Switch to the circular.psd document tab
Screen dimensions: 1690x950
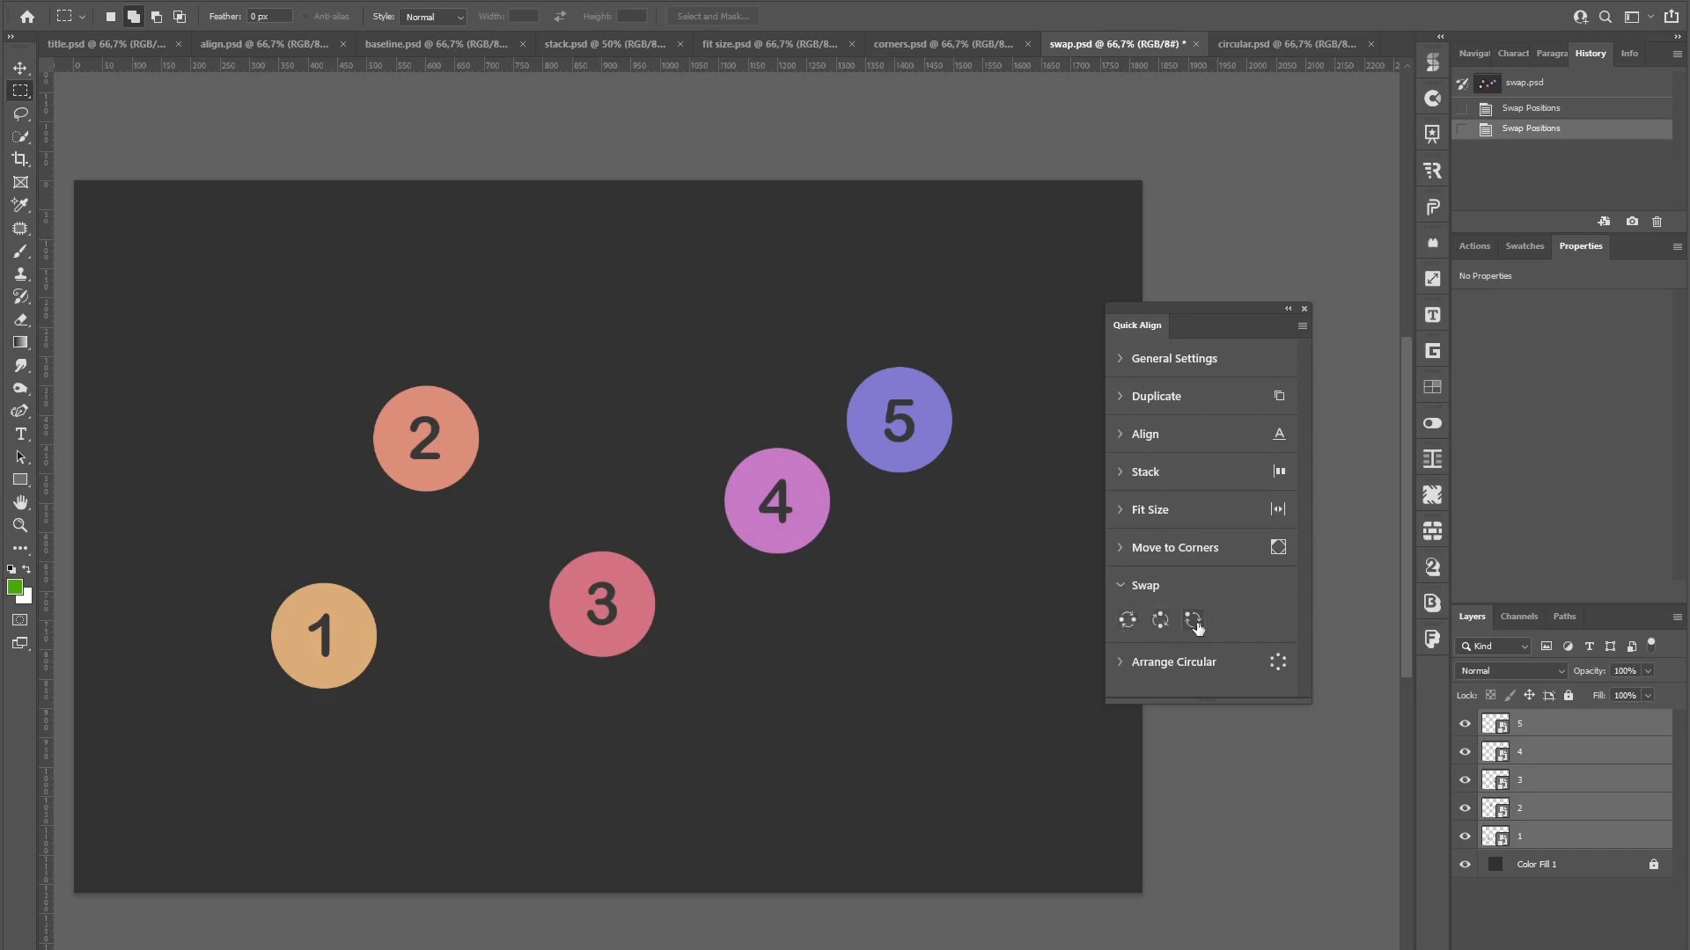[x=1286, y=44]
